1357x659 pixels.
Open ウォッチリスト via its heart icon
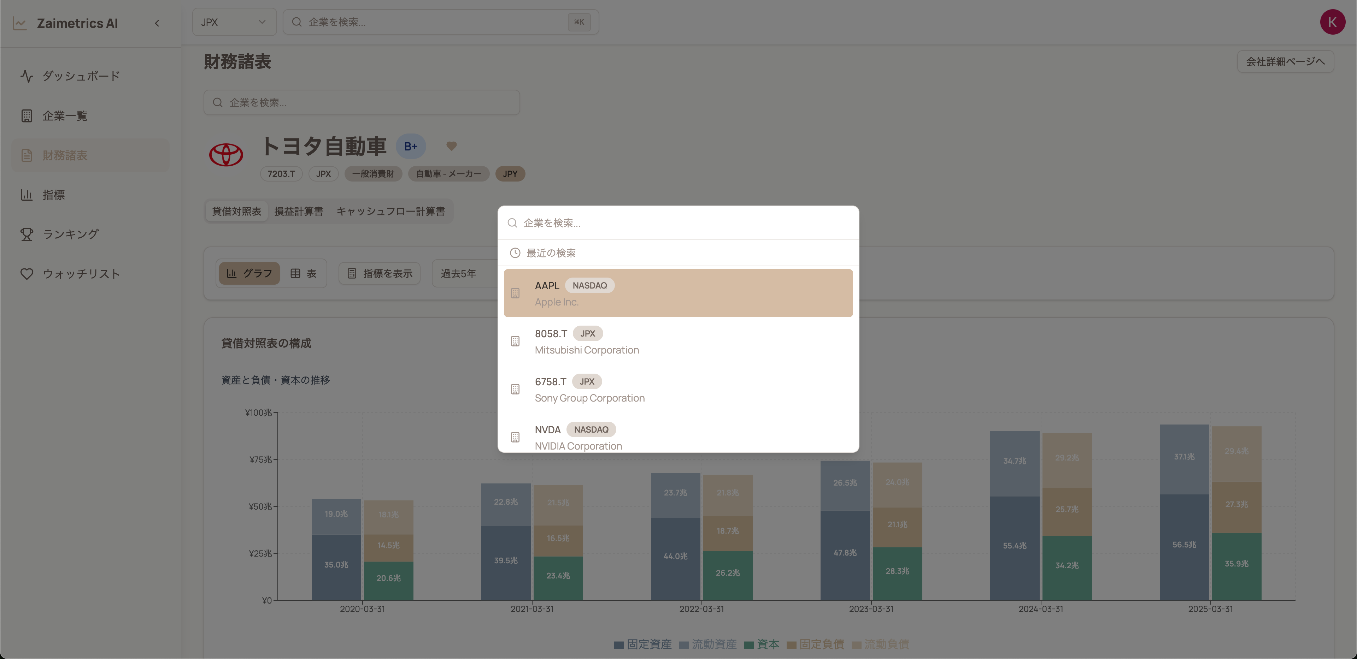pos(27,274)
